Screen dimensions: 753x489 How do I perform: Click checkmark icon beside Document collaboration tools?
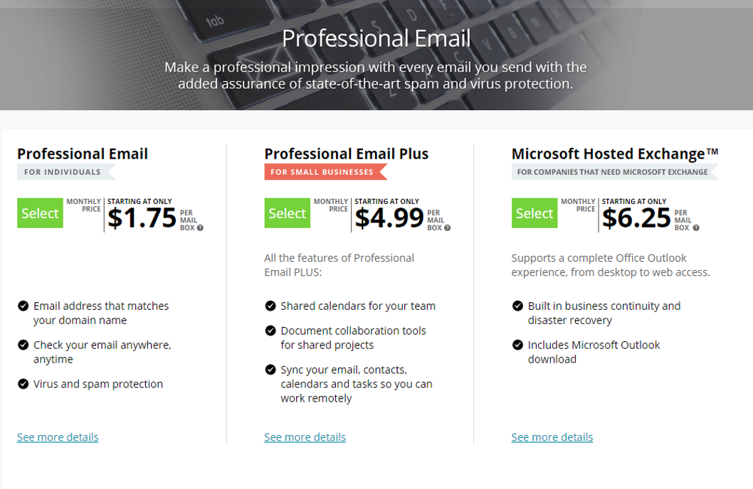click(x=270, y=331)
